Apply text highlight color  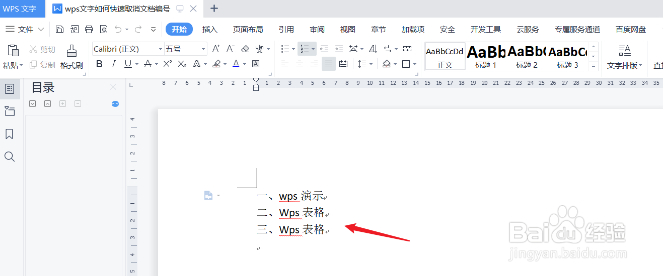point(216,64)
